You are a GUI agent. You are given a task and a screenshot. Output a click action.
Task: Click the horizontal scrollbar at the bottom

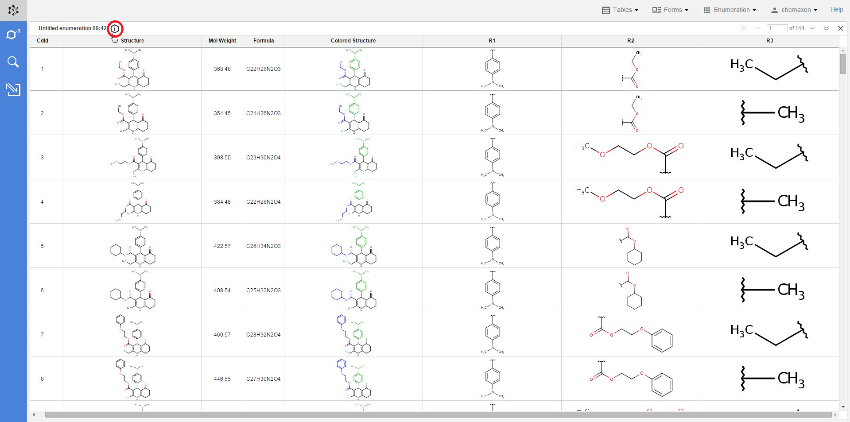tap(438, 415)
